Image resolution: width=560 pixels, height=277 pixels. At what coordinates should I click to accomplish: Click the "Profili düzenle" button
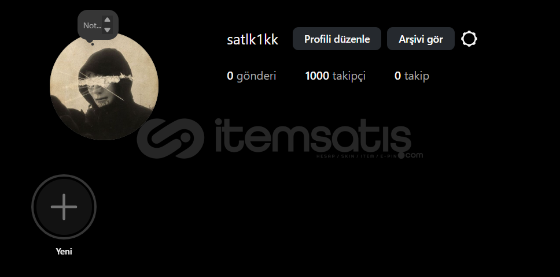[337, 39]
